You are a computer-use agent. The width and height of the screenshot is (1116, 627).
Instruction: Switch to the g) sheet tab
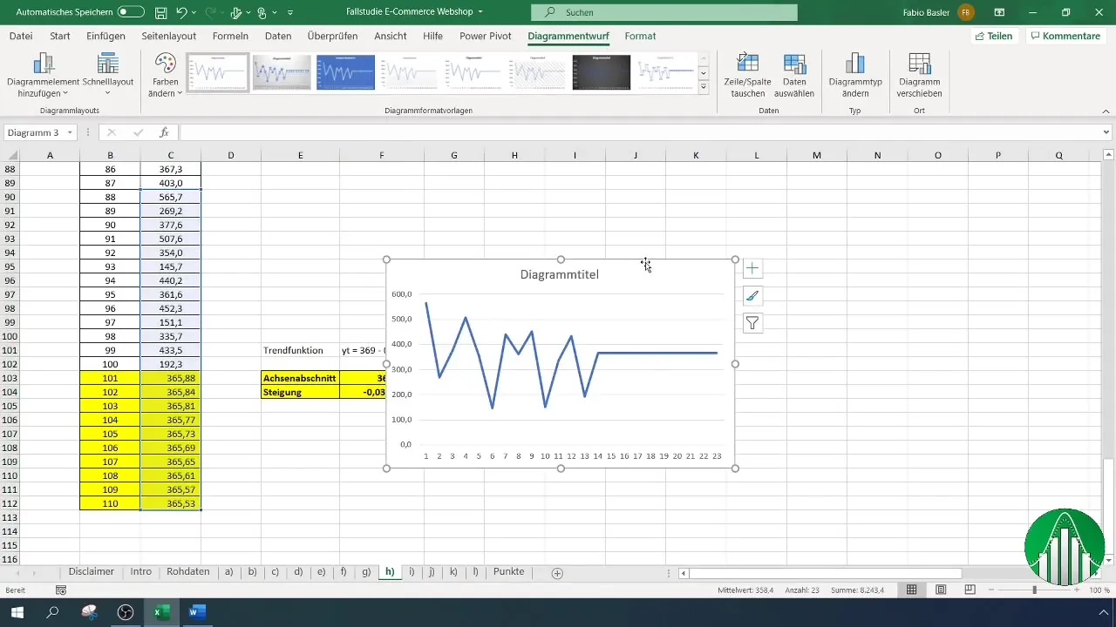366,572
